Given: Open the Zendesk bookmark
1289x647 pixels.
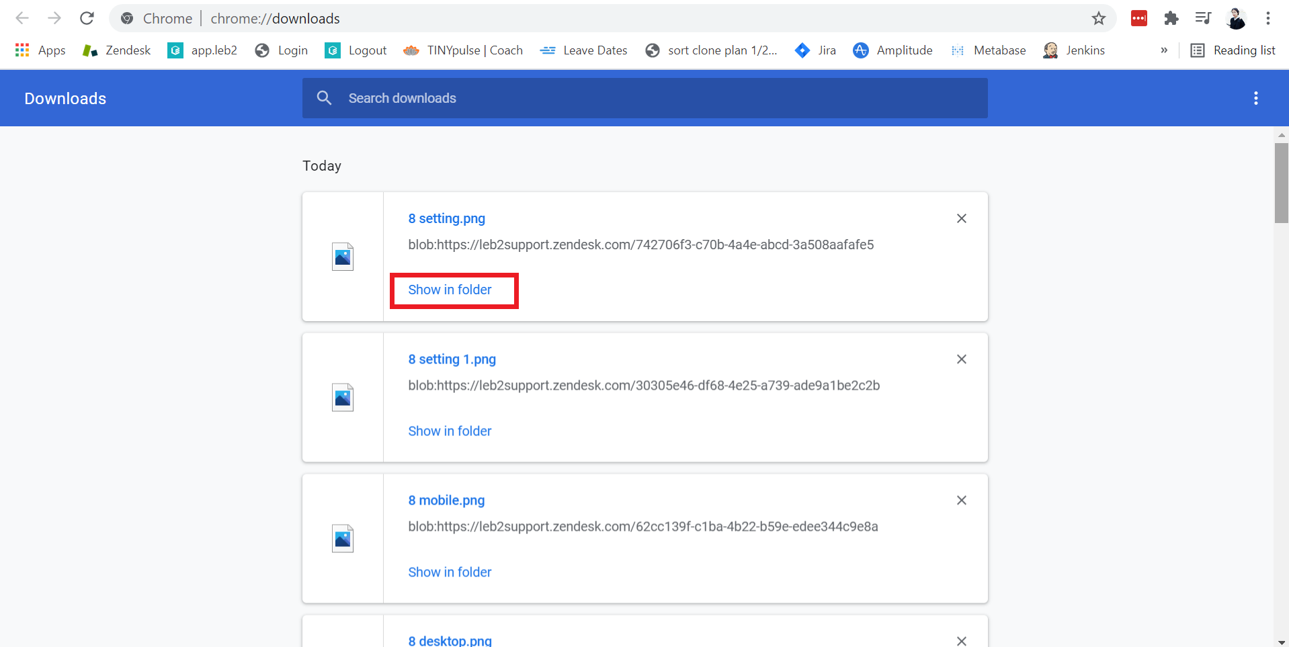Looking at the screenshot, I should tap(116, 50).
